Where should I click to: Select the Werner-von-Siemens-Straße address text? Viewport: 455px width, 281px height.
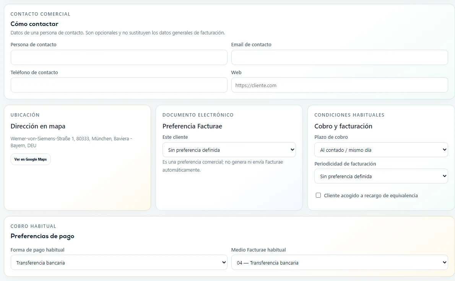tap(71, 142)
